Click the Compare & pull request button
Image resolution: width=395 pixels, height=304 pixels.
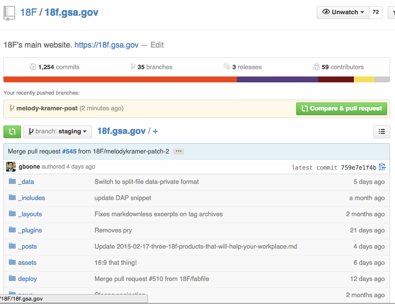(x=342, y=109)
